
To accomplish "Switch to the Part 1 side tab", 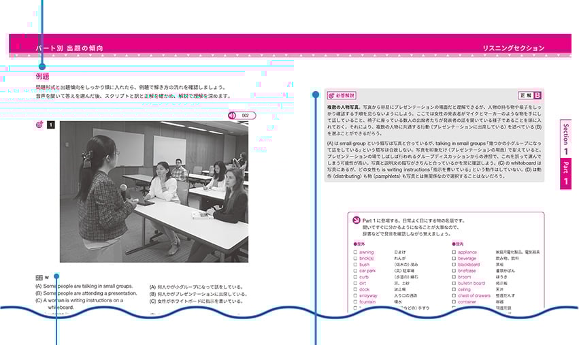I will pyautogui.click(x=565, y=174).
